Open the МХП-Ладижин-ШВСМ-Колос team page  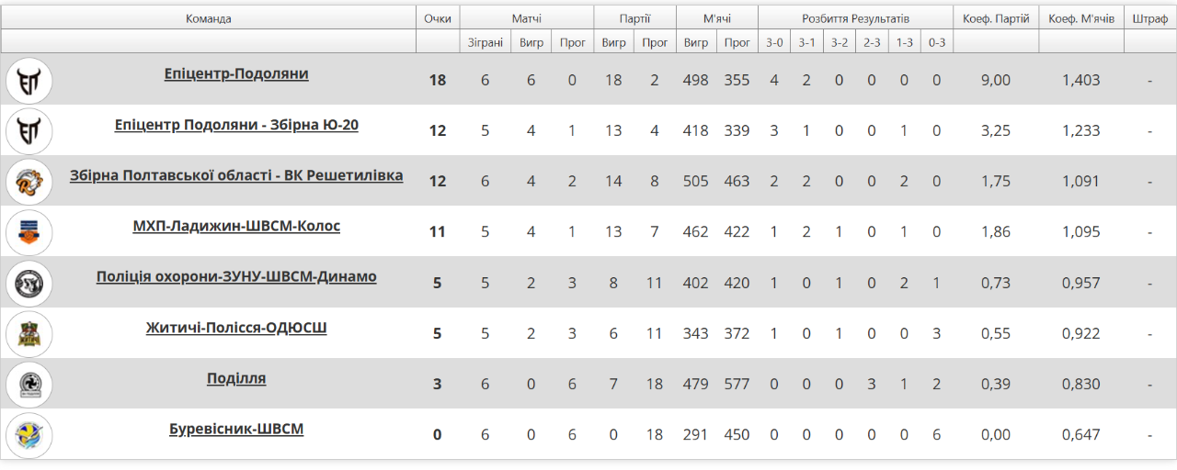(x=236, y=226)
